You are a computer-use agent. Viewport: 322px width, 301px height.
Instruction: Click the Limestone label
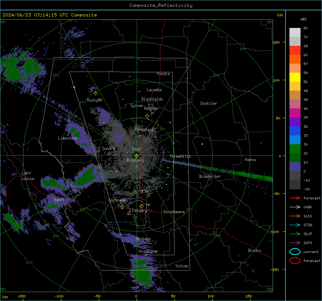(68, 138)
